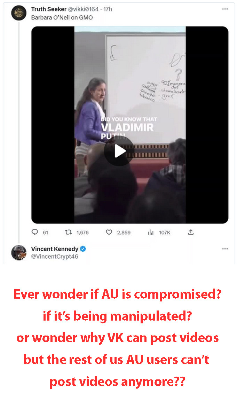Play the Barbara O'Neil video
The image size is (237, 401).
(x=119, y=151)
